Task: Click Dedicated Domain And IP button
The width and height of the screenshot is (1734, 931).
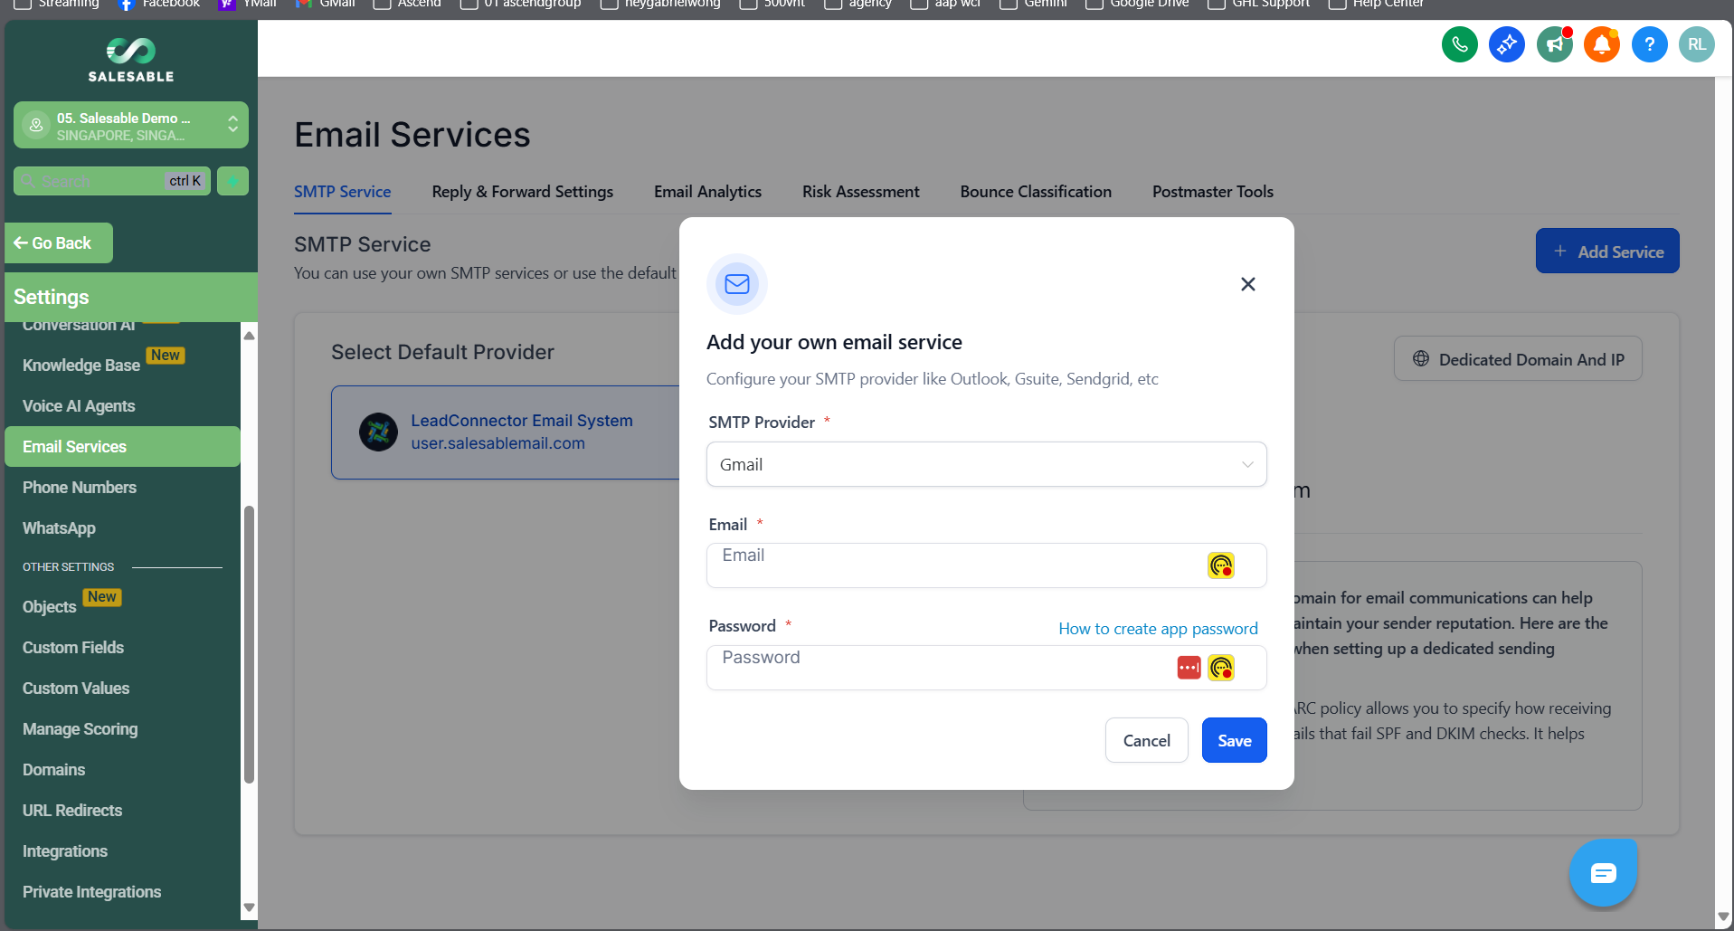Action: click(x=1518, y=359)
